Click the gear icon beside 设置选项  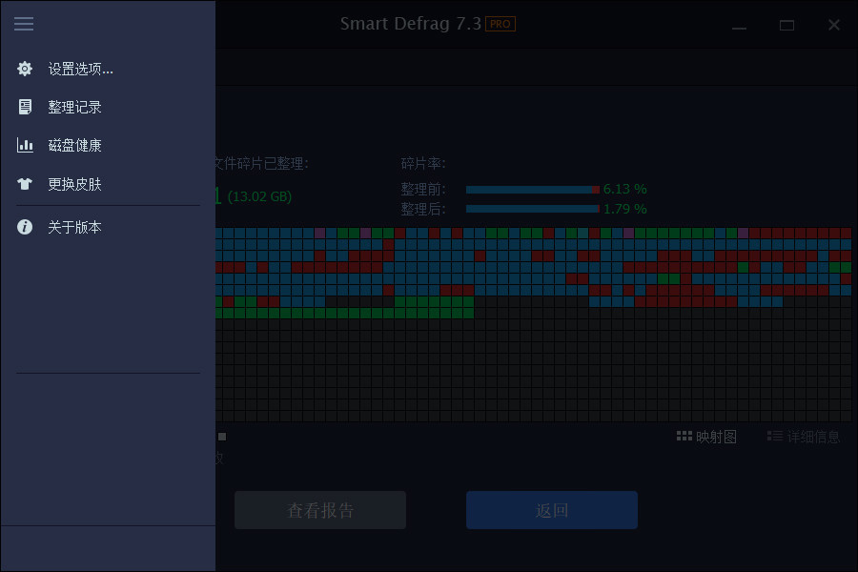25,69
